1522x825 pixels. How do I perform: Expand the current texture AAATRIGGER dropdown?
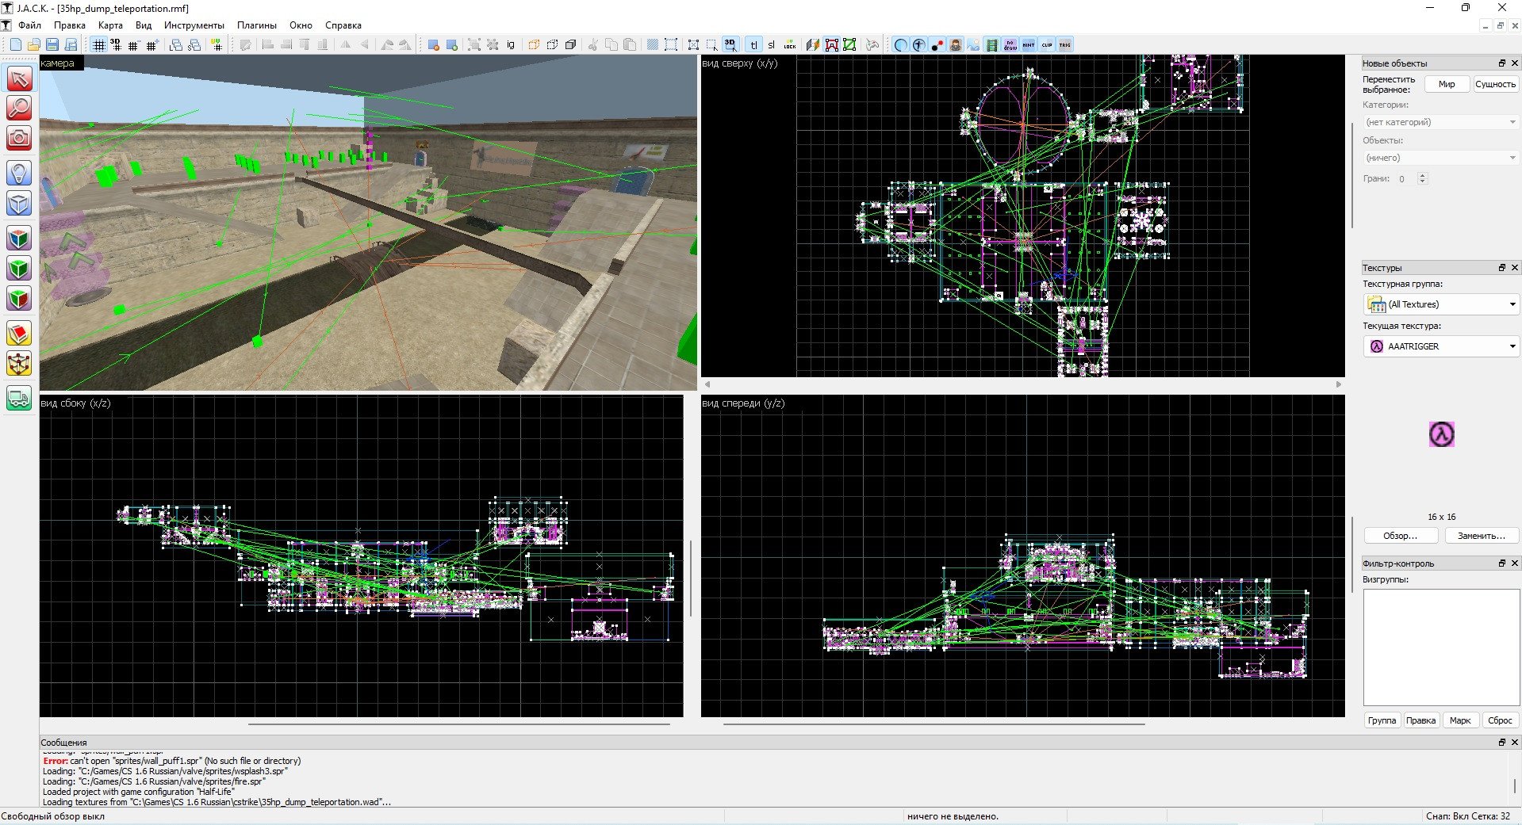[x=1440, y=346]
